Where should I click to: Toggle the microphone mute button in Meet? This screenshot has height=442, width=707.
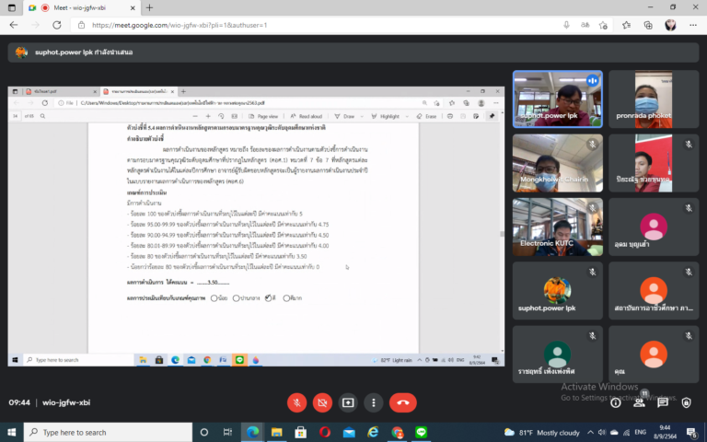click(x=296, y=402)
